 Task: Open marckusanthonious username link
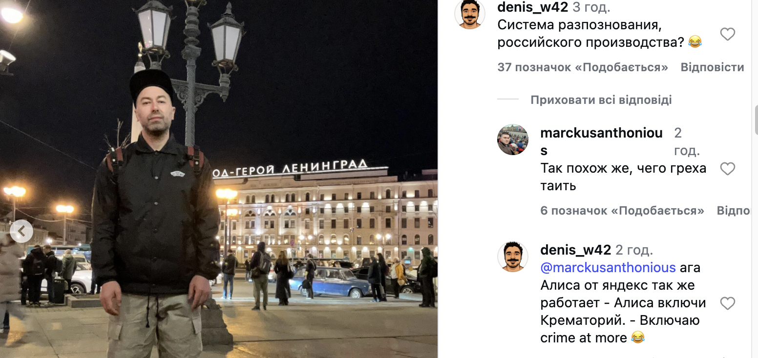tap(602, 141)
